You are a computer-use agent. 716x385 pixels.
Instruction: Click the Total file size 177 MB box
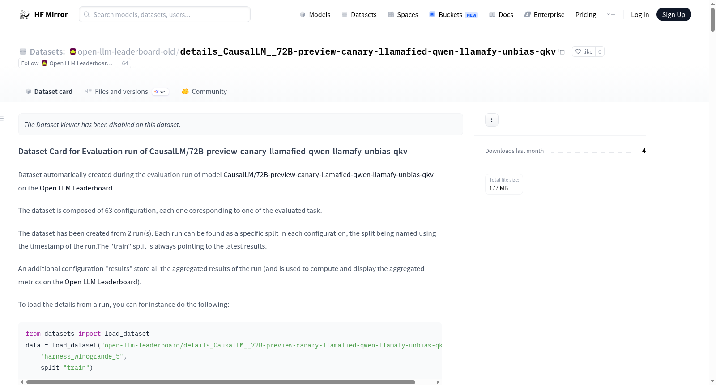click(504, 184)
